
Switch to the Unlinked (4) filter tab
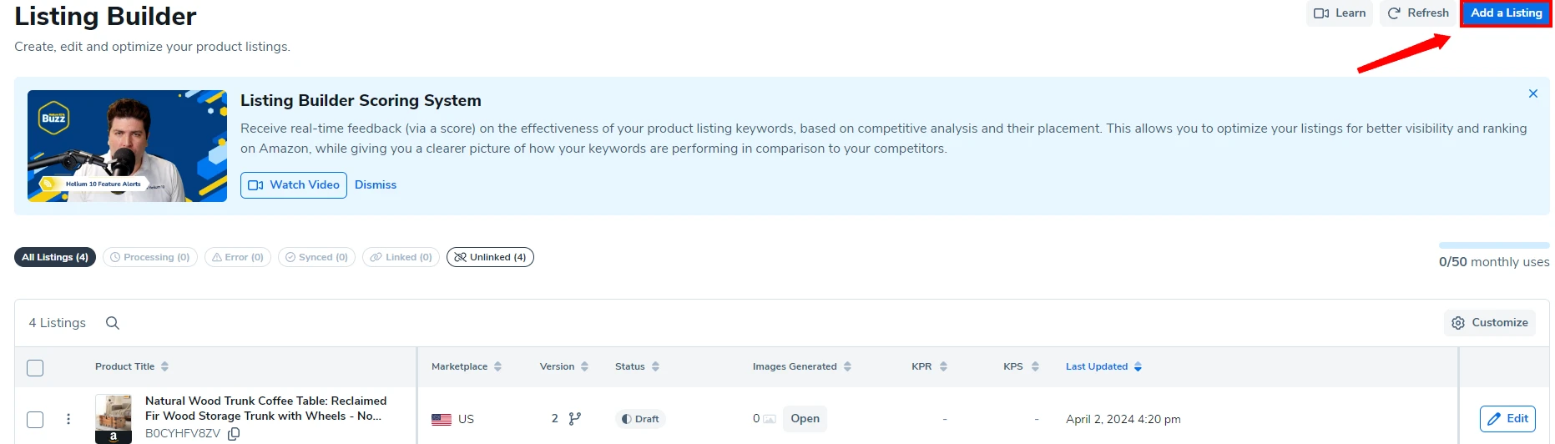tap(490, 257)
